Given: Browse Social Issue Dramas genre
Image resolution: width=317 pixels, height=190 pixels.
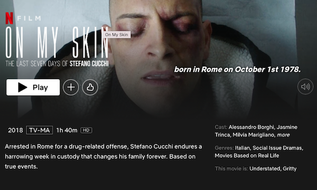Looking at the screenshot, I should tap(278, 148).
